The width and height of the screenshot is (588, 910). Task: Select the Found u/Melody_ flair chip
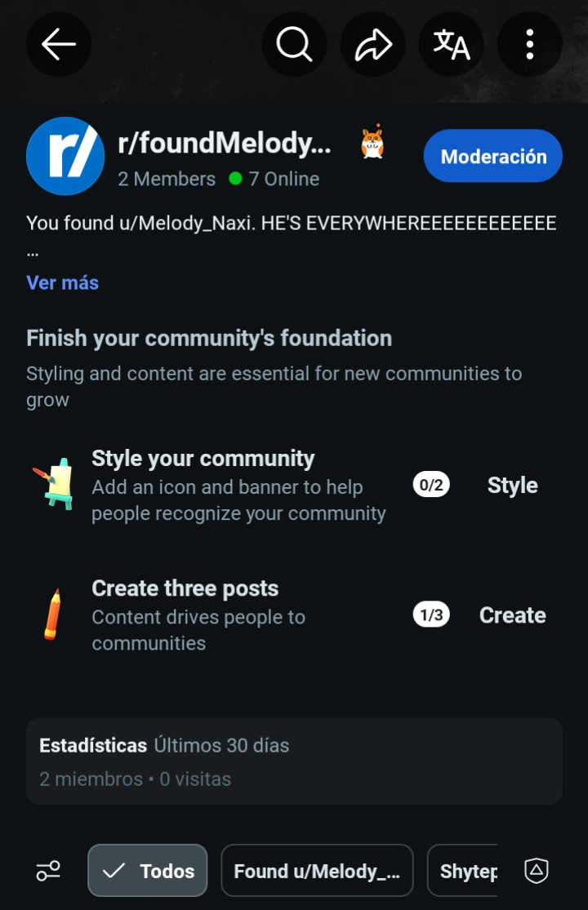click(x=317, y=871)
